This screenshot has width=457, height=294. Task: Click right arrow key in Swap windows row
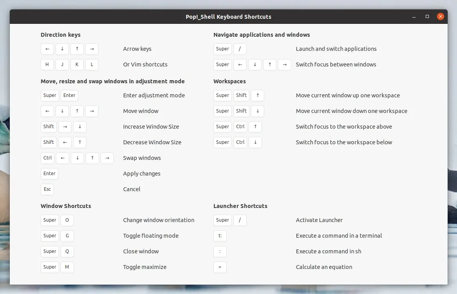coord(107,158)
